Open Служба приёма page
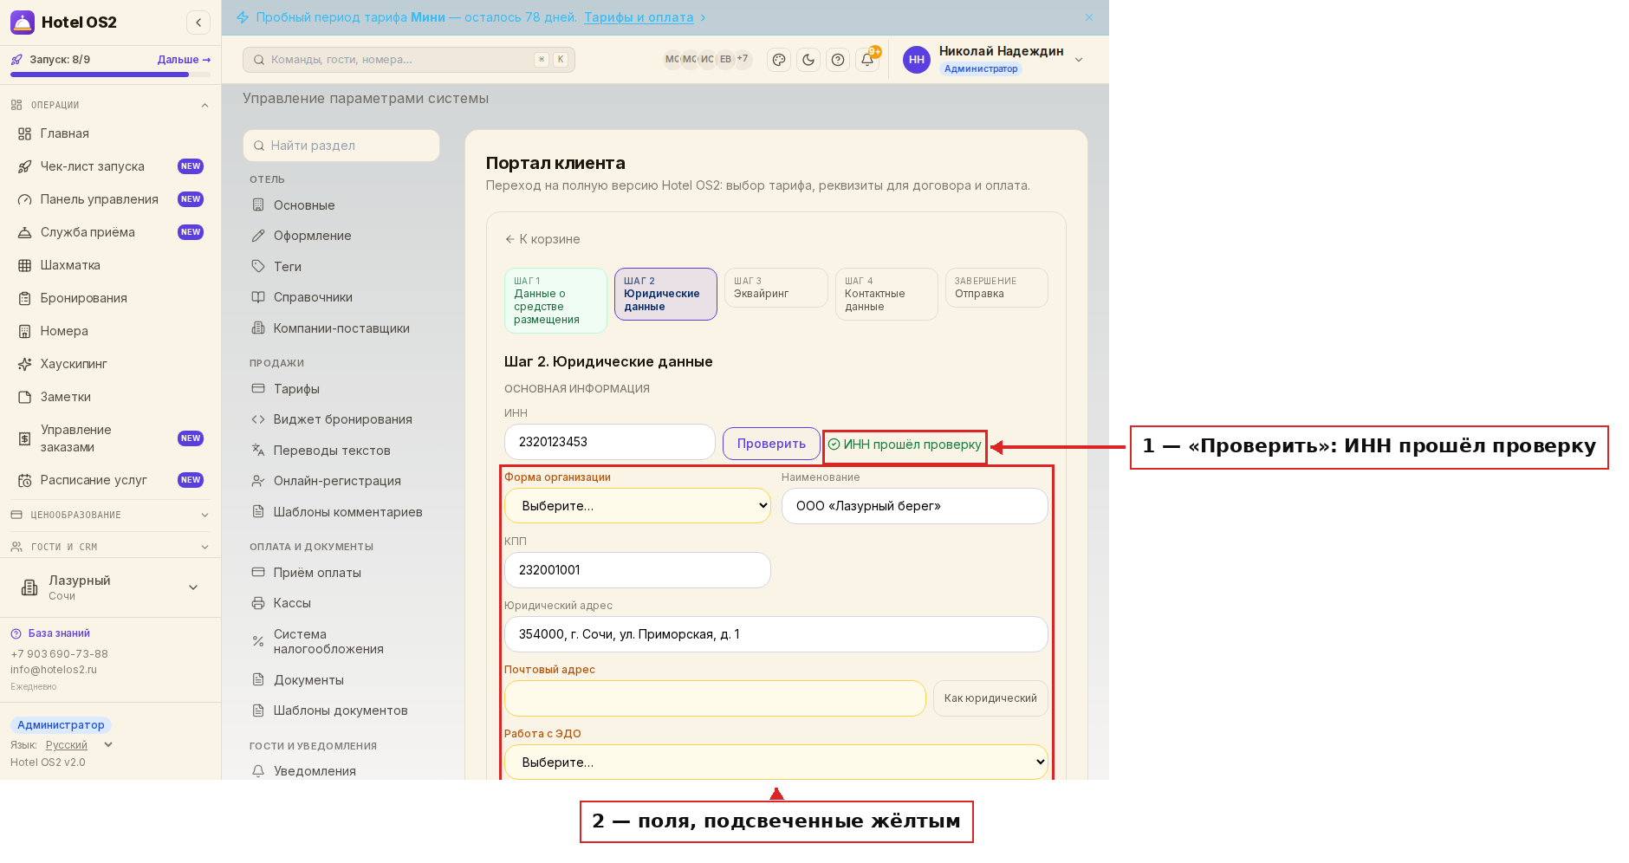 [x=110, y=232]
